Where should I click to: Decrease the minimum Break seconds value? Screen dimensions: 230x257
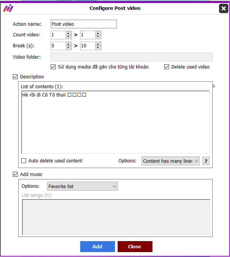[x=68, y=48]
